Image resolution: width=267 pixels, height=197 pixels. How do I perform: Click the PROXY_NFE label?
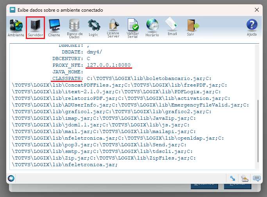pos(68,65)
